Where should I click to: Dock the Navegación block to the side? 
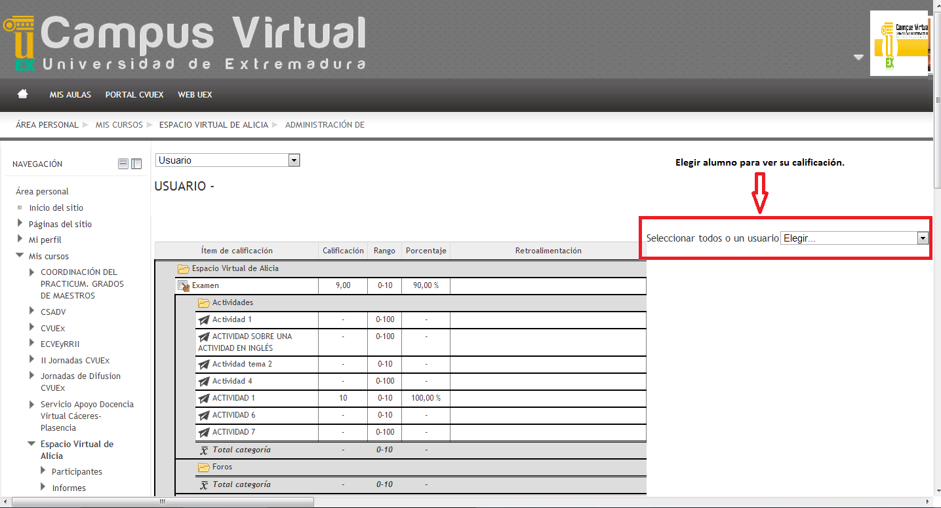pyautogui.click(x=136, y=164)
